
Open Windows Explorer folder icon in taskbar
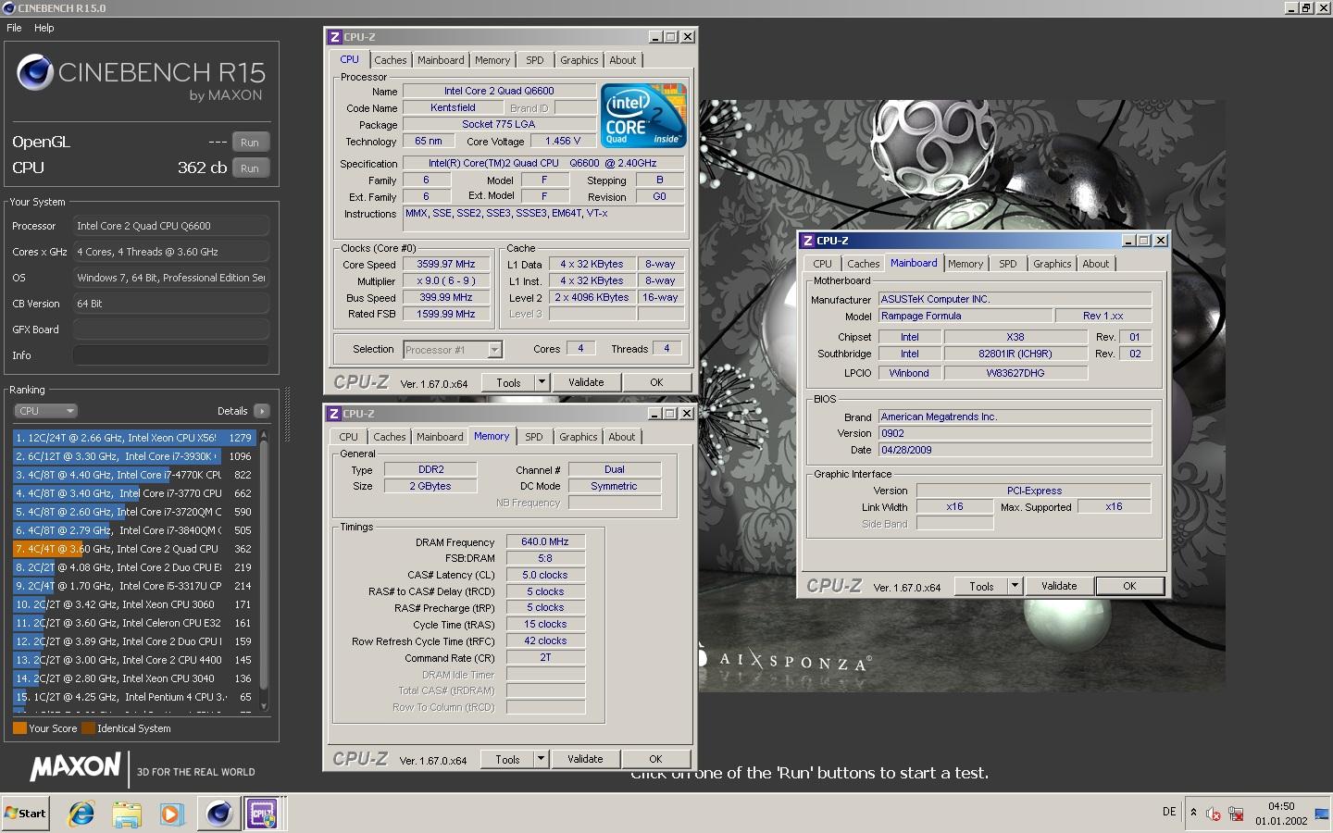click(x=127, y=814)
